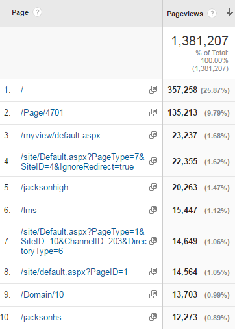Toggle the Pageviews sort descending arrow
This screenshot has width=235, height=332.
coord(230,12)
